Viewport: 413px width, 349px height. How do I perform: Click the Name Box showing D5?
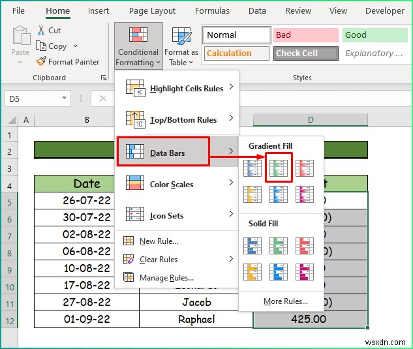[x=33, y=99]
